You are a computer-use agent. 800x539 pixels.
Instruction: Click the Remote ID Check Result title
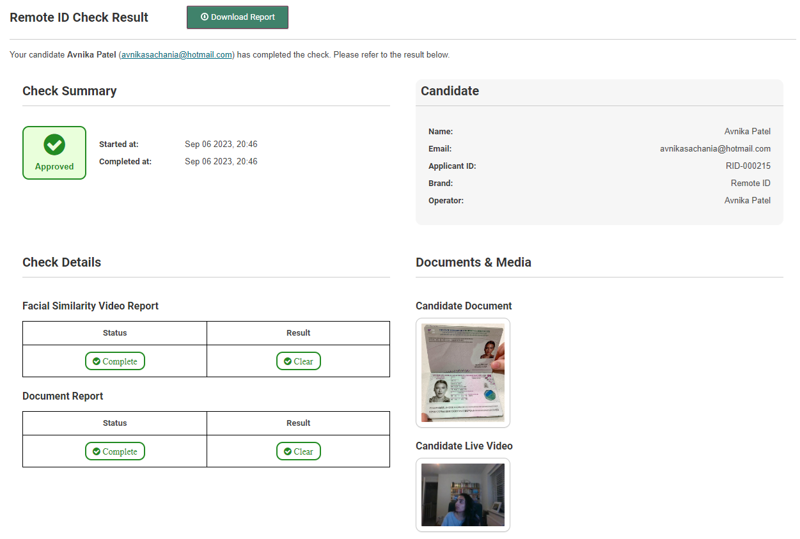79,17
